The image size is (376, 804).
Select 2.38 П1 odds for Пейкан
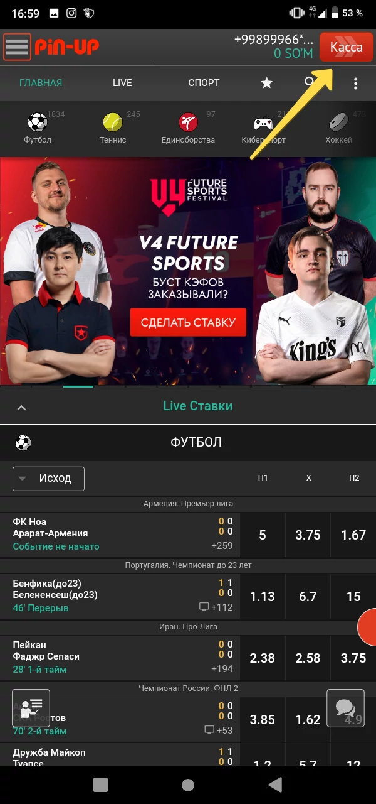262,658
